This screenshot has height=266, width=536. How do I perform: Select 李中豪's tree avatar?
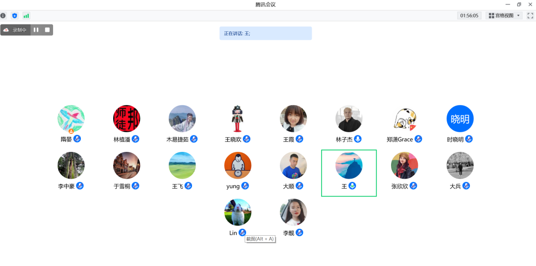(71, 165)
